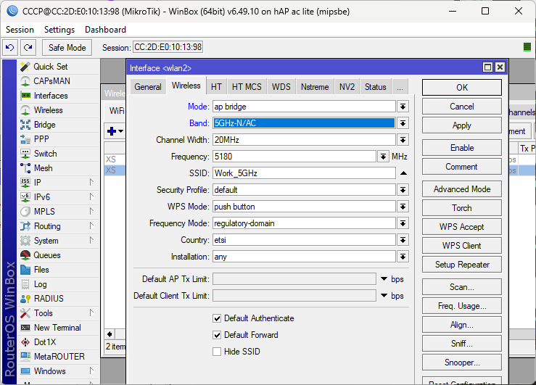Image resolution: width=536 pixels, height=385 pixels.
Task: Open IP menu icon in sidebar
Action: [x=25, y=183]
